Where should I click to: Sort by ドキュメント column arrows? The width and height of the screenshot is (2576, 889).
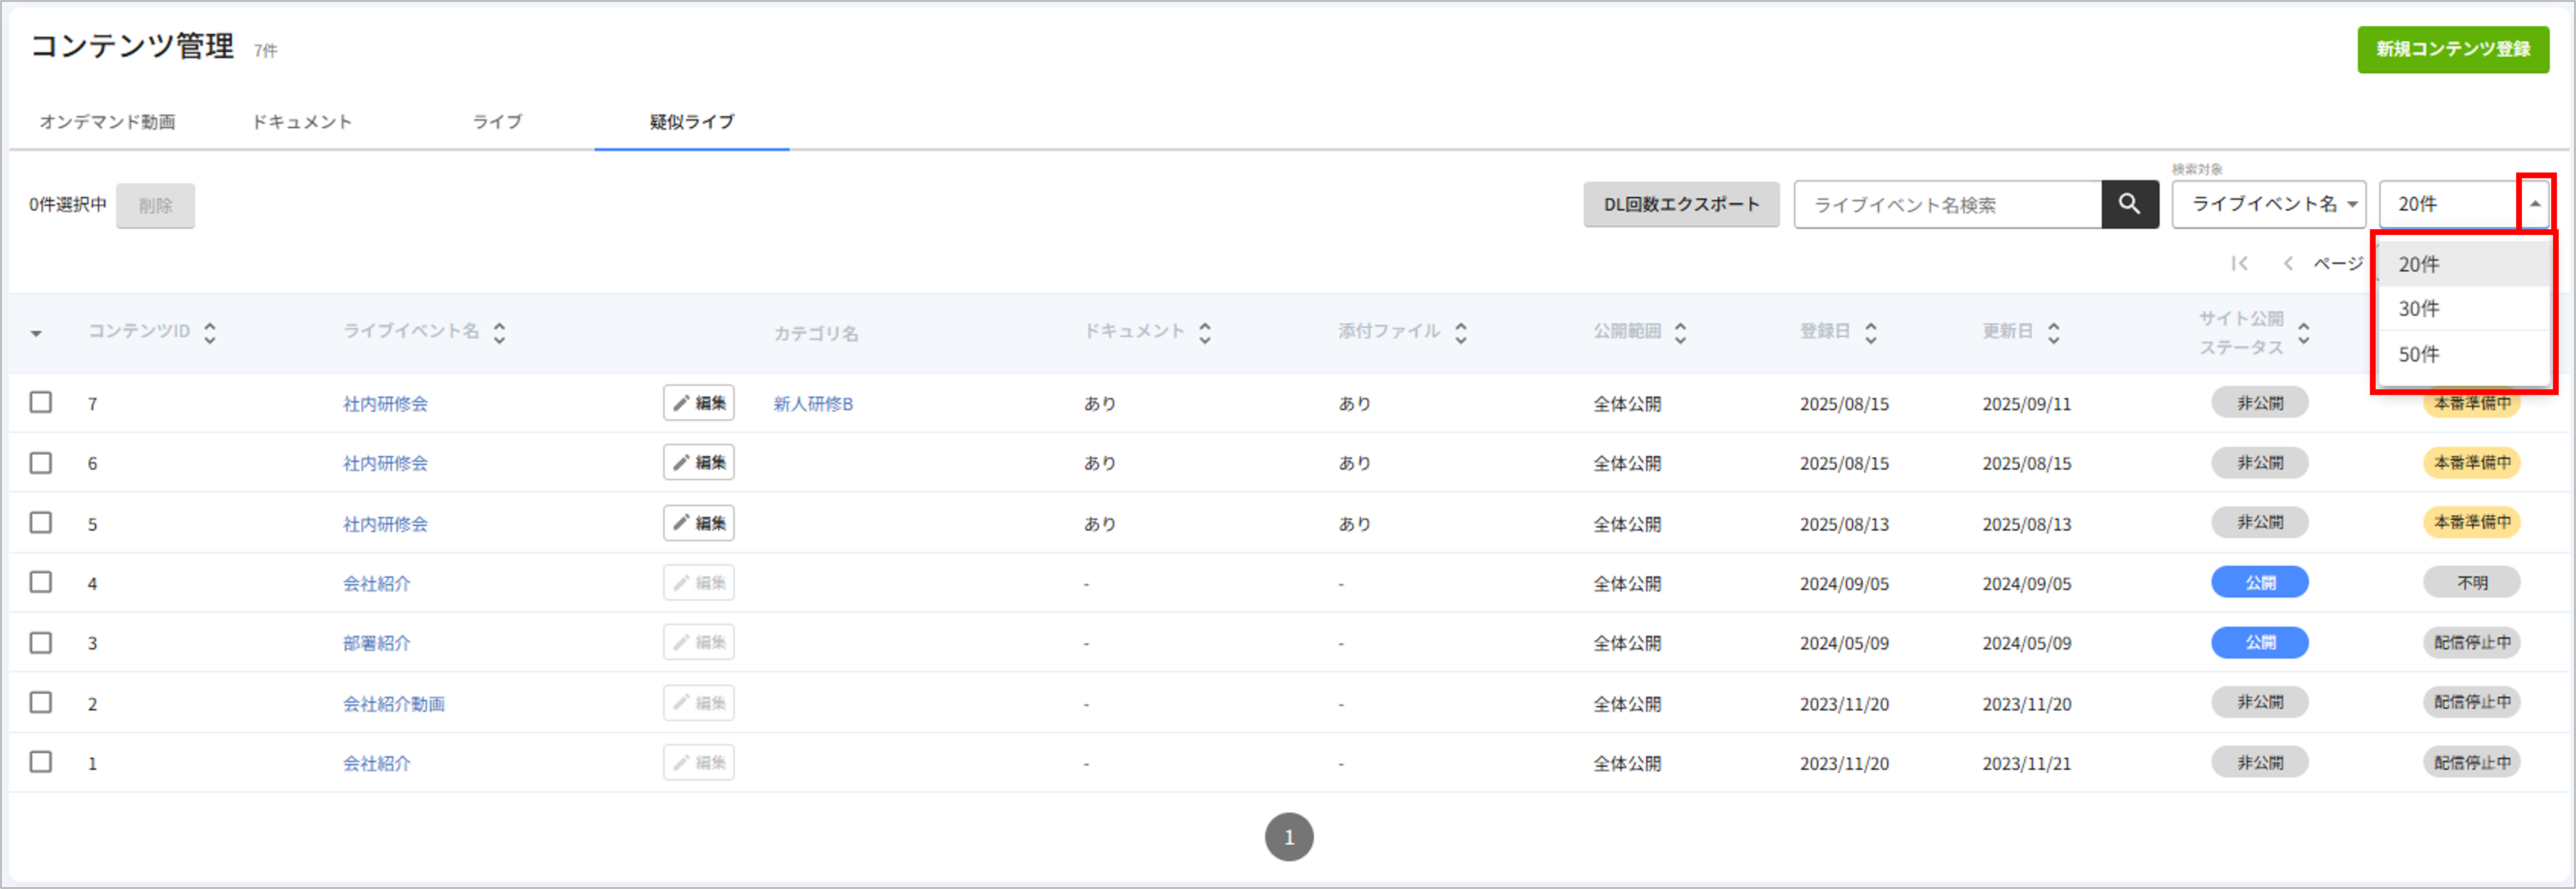pyautogui.click(x=1205, y=333)
